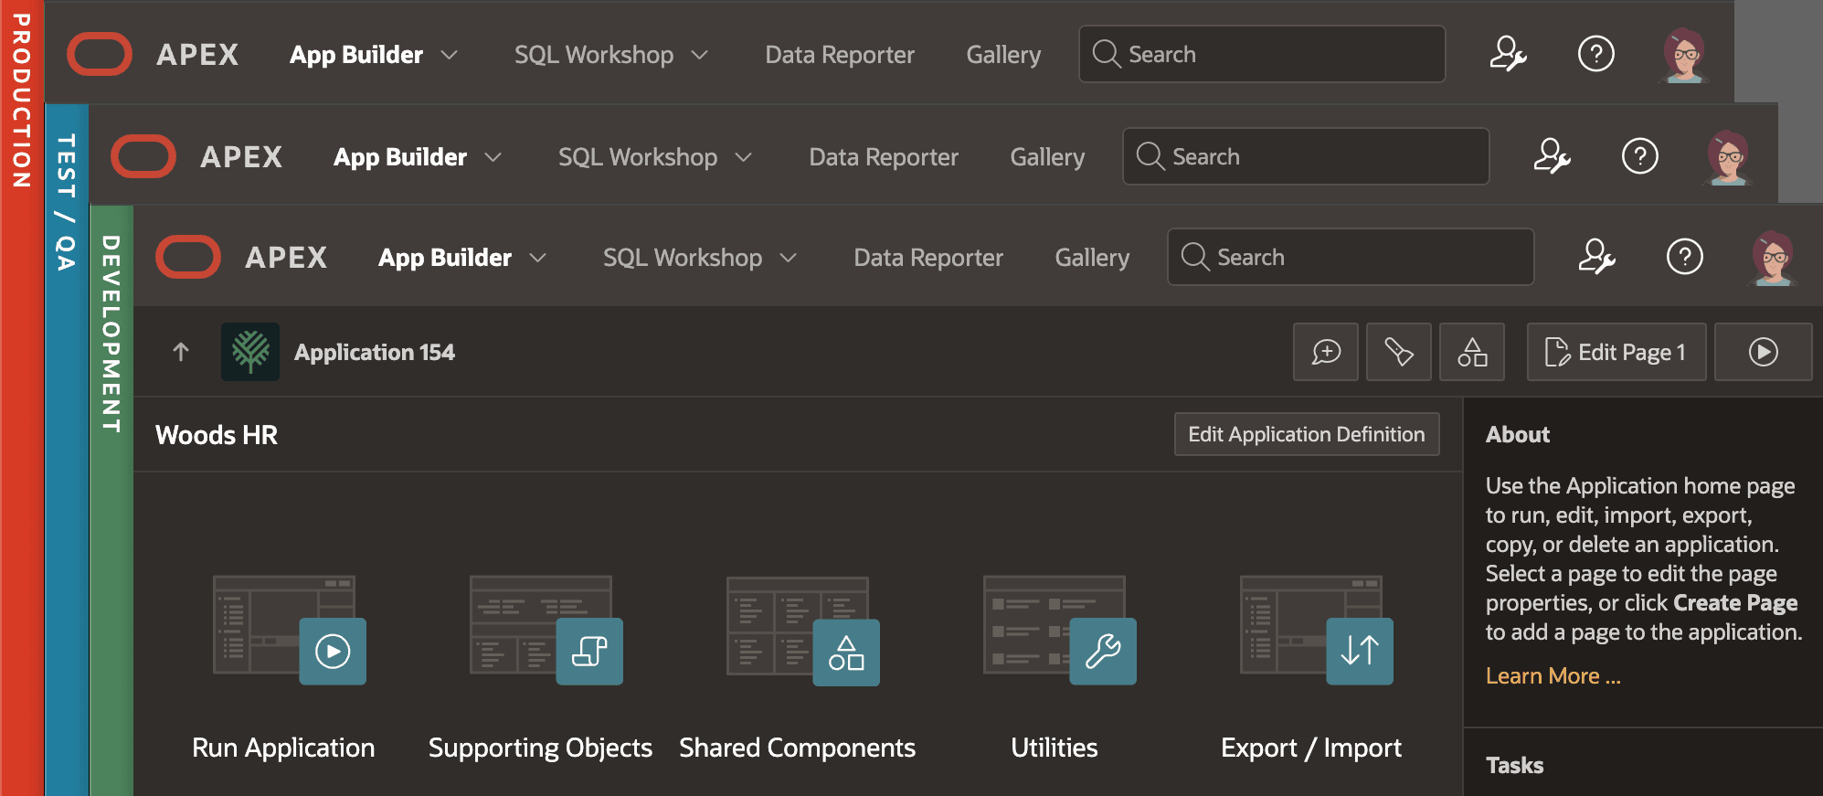This screenshot has width=1823, height=796.
Task: Open the Administration icon in the Test/QA header
Action: pyautogui.click(x=1552, y=156)
